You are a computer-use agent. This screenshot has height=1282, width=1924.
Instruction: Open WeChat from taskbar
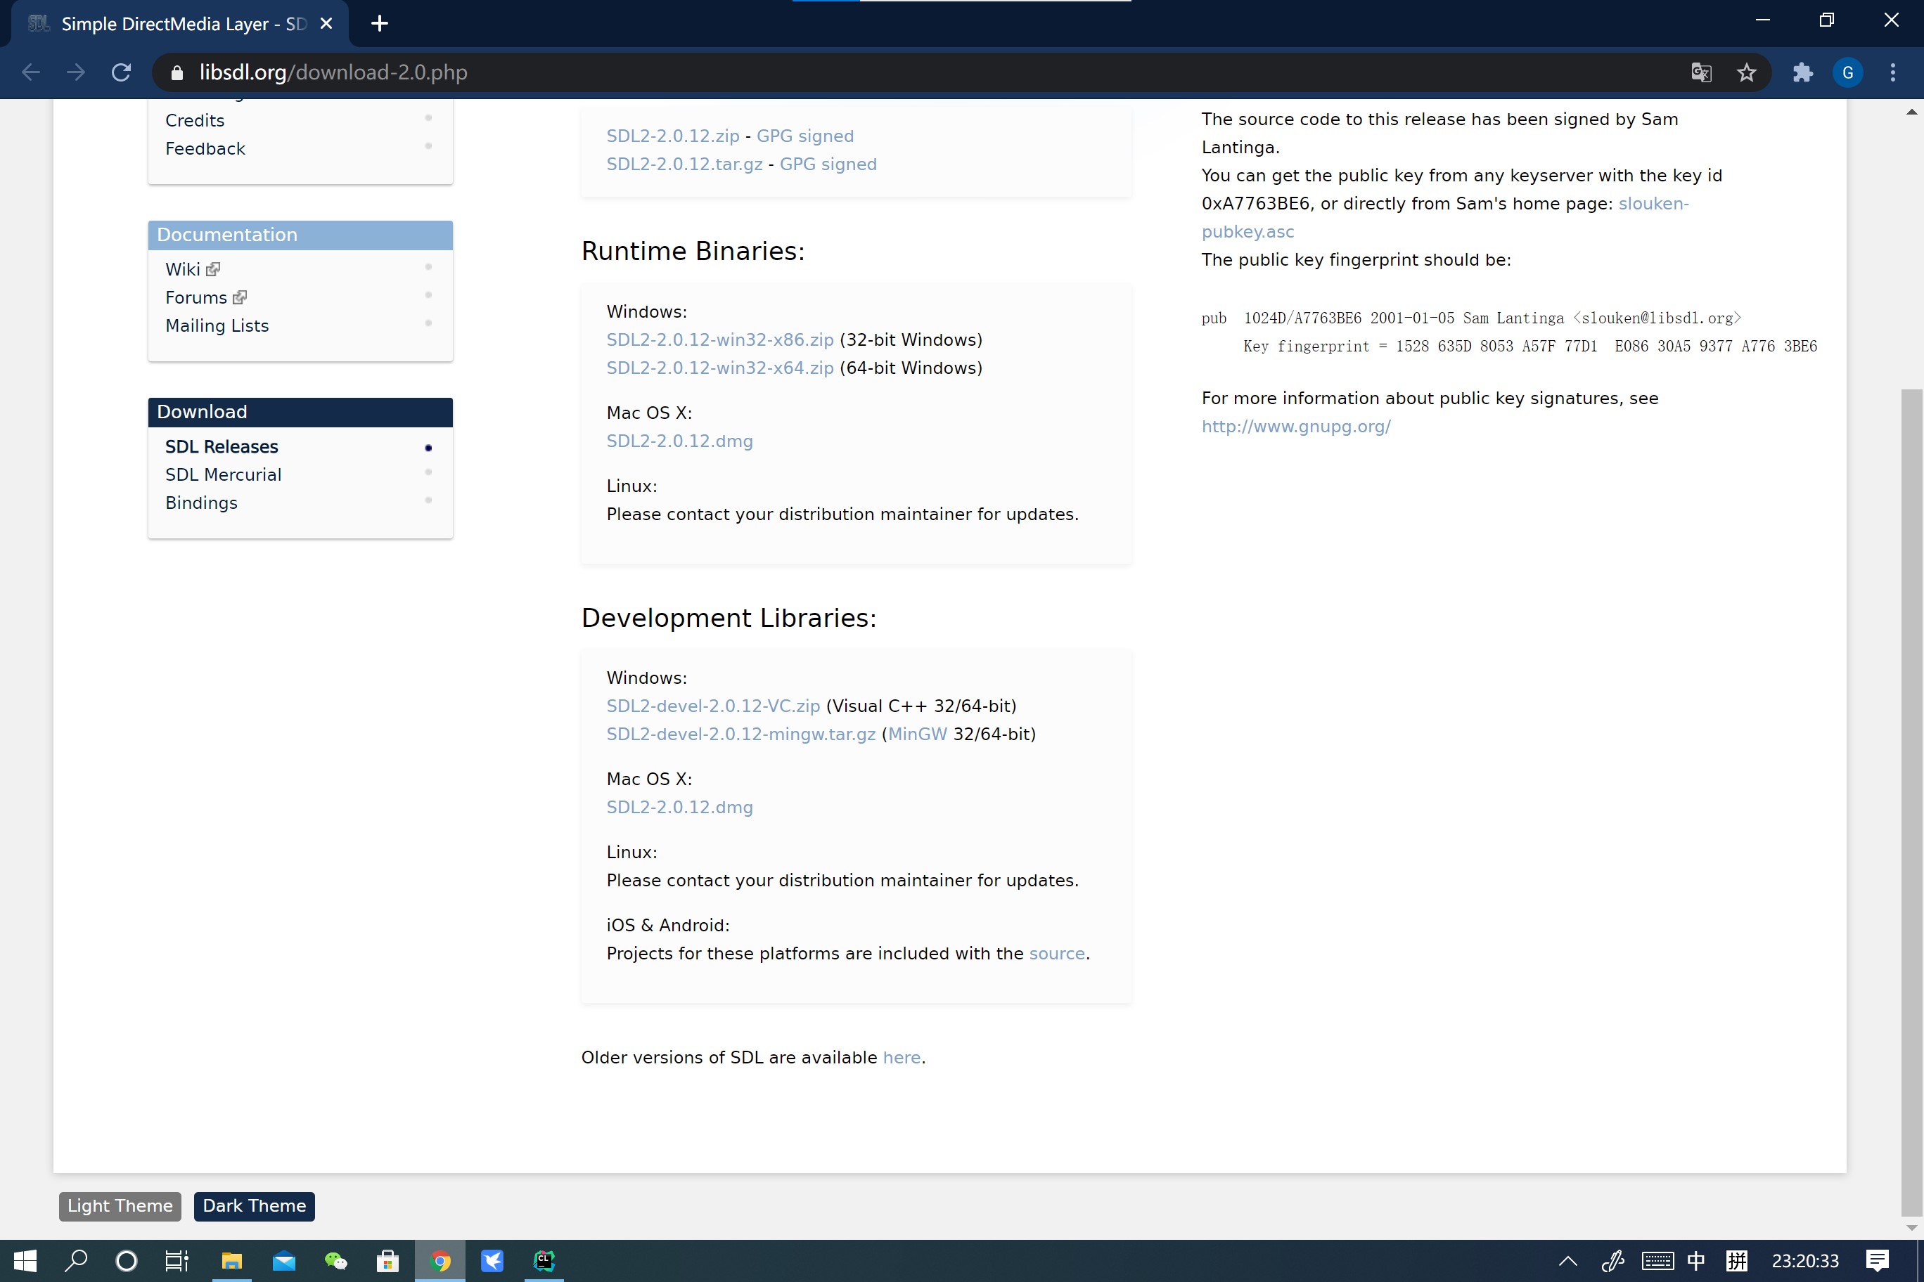coord(336,1261)
